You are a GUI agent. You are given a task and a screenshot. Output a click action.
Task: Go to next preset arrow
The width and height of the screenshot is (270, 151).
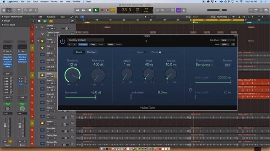coord(74,44)
